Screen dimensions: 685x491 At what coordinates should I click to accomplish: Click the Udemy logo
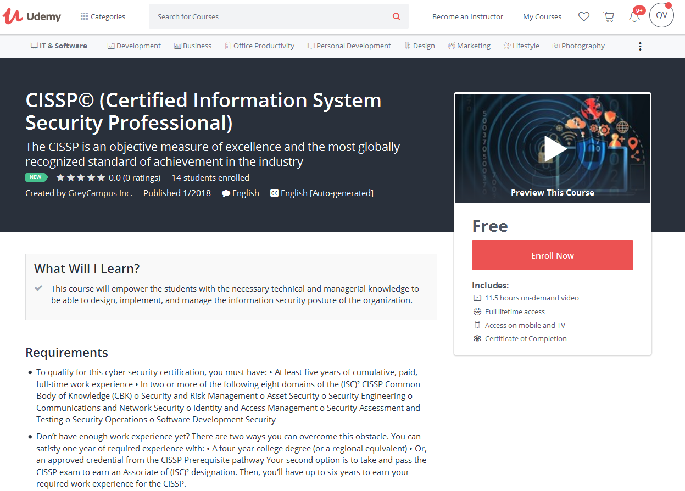coord(32,16)
